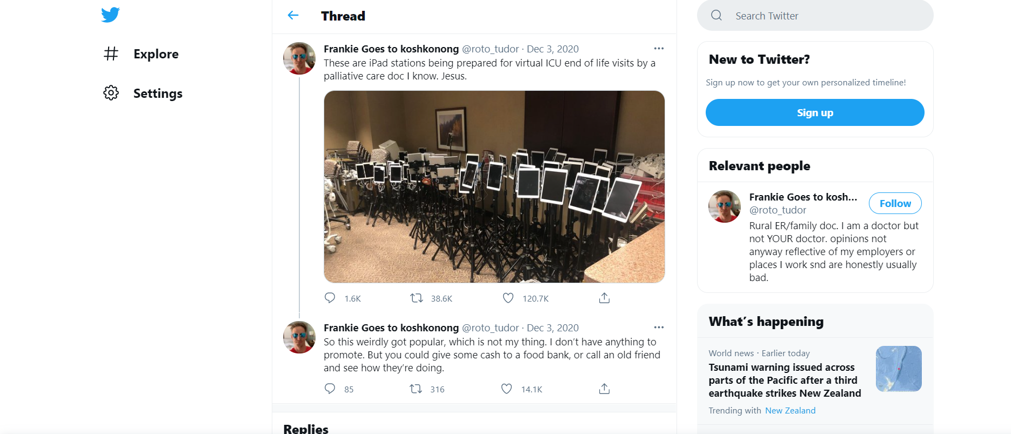Retweet the iPad stations tweet
1011x434 pixels.
(x=416, y=298)
